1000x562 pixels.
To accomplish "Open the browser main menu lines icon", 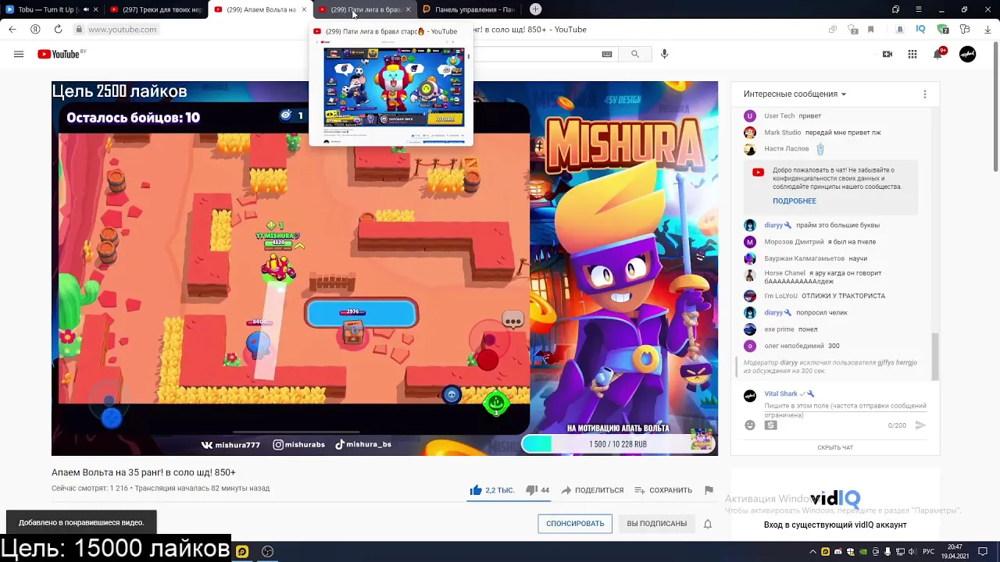I will pos(919,9).
